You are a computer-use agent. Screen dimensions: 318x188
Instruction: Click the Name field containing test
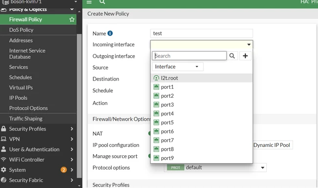point(202,33)
